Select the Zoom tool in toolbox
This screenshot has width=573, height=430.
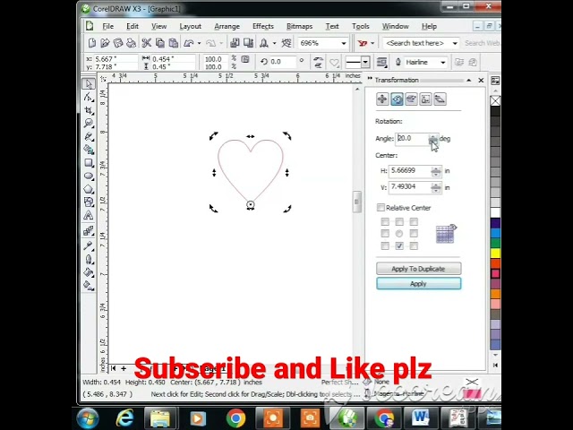pyautogui.click(x=89, y=124)
